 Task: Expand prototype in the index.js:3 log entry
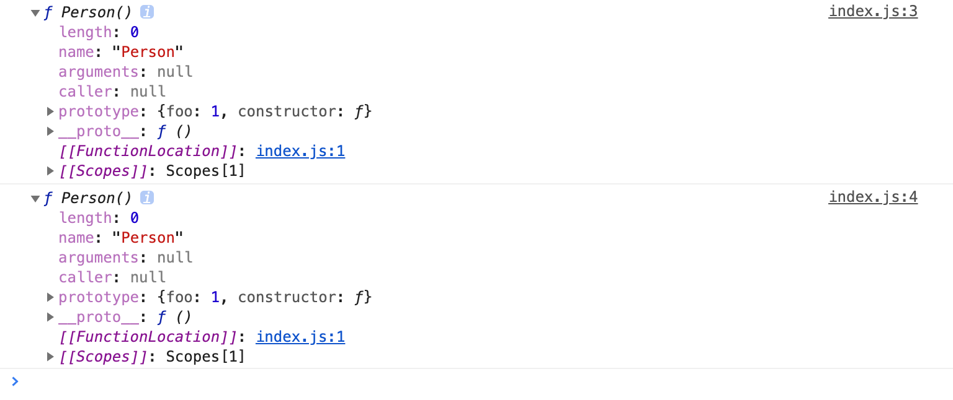pos(51,111)
